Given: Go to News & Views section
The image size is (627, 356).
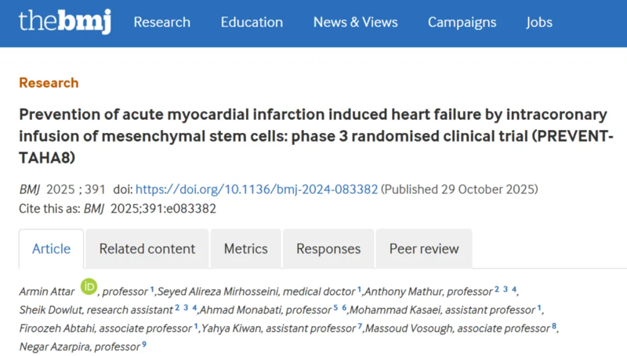Looking at the screenshot, I should (x=355, y=22).
